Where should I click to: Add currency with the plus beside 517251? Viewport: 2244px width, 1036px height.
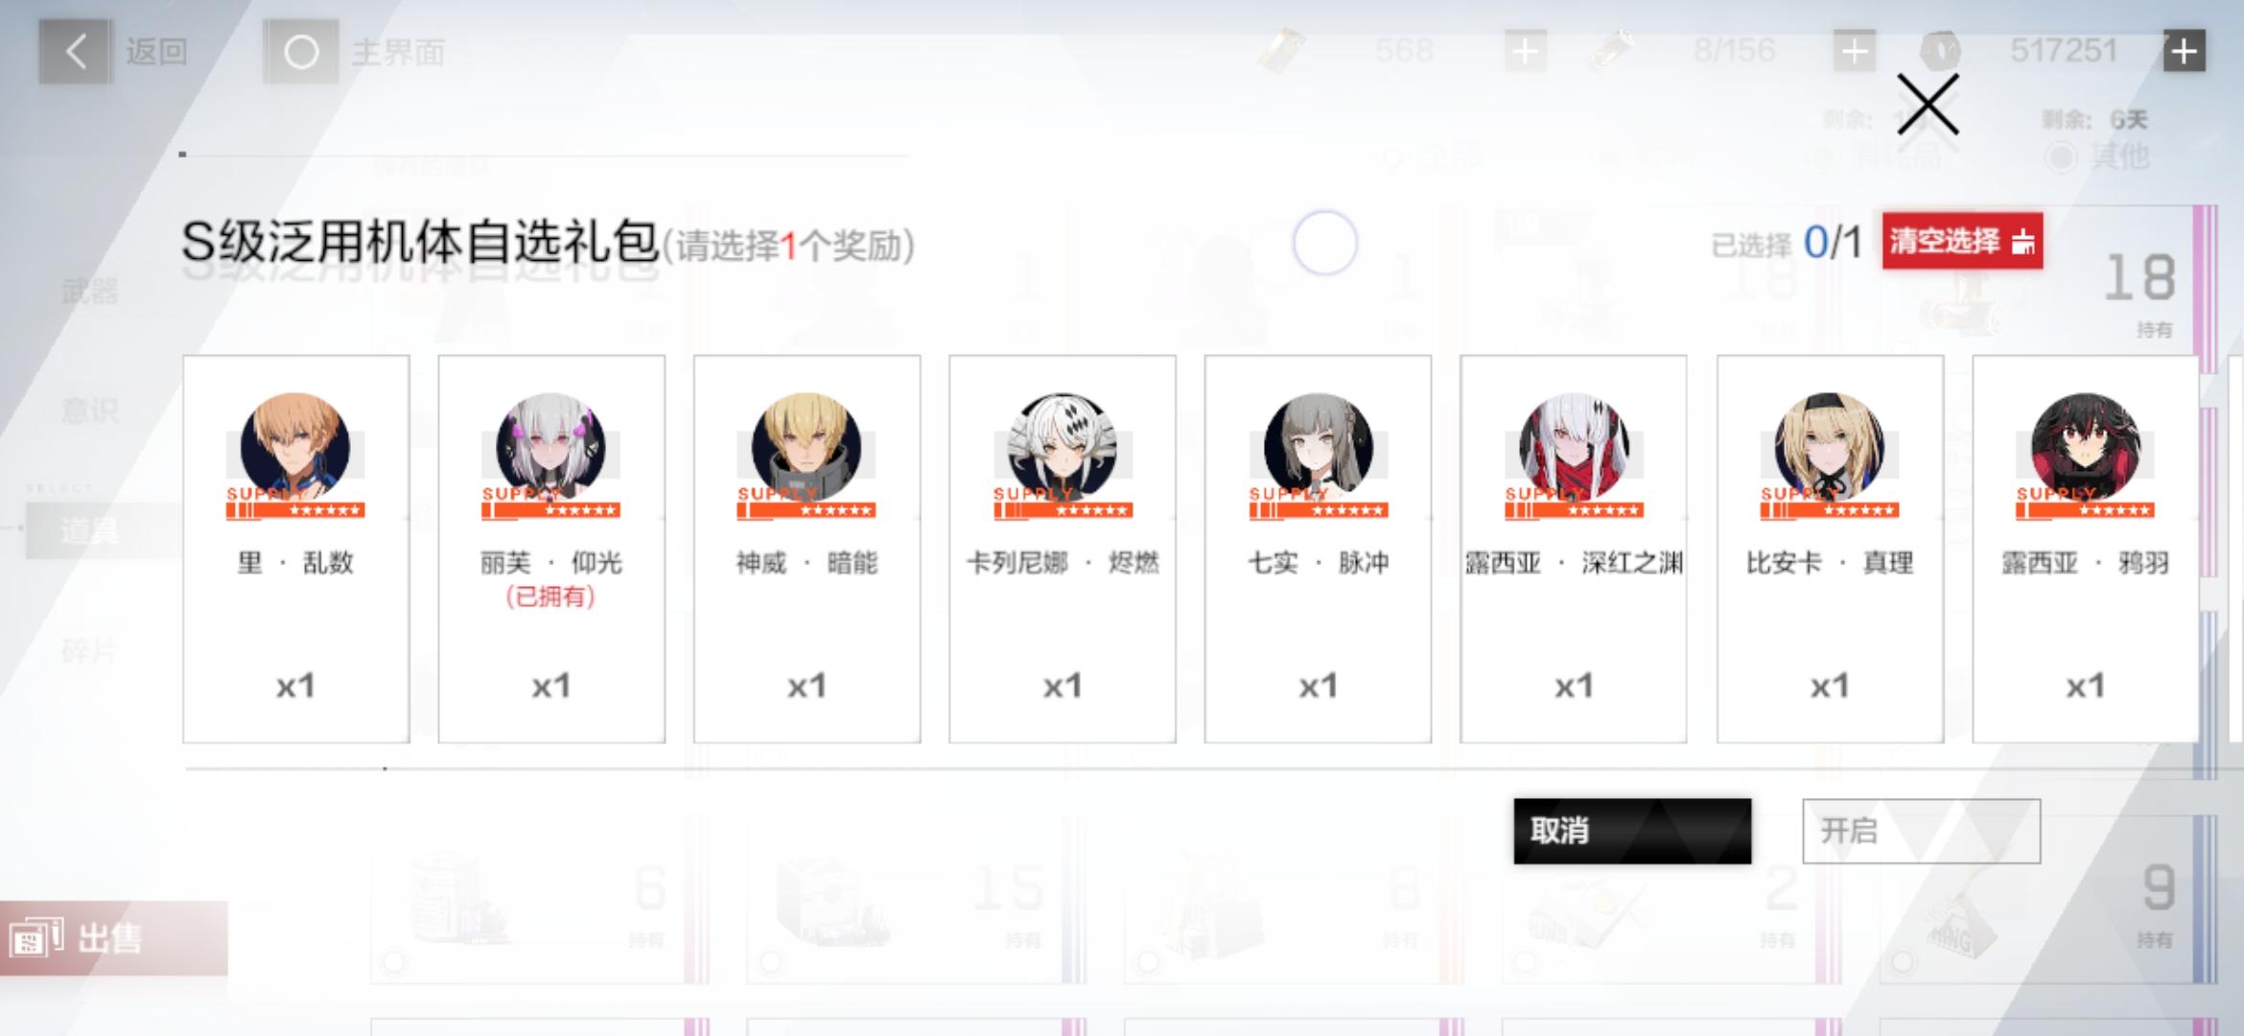tap(2184, 51)
